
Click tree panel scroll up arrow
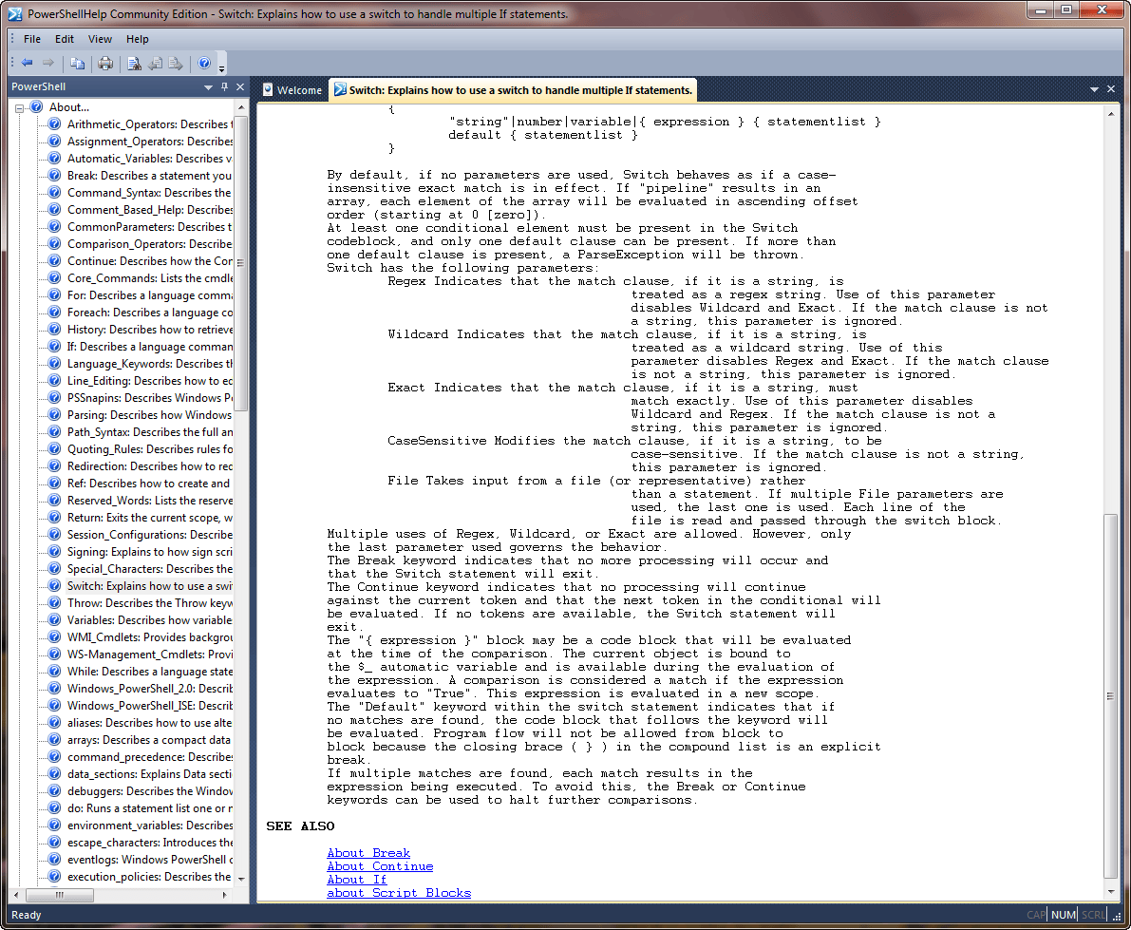[241, 107]
